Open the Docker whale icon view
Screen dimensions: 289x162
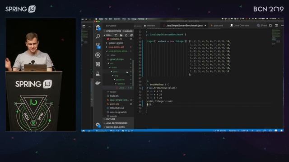[x=98, y=83]
